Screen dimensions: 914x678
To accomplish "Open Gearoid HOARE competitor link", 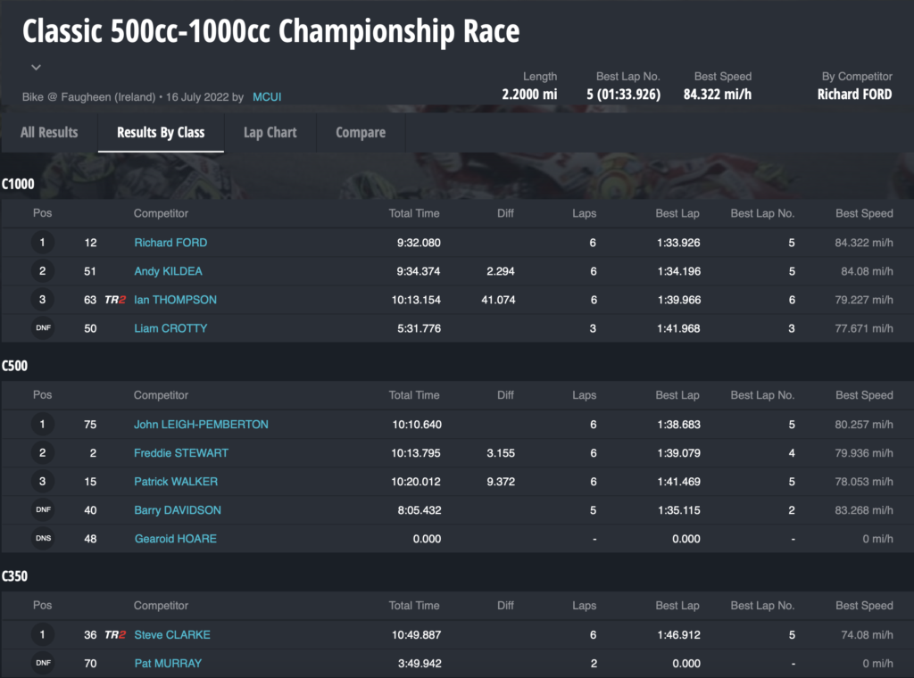I will pyautogui.click(x=176, y=538).
